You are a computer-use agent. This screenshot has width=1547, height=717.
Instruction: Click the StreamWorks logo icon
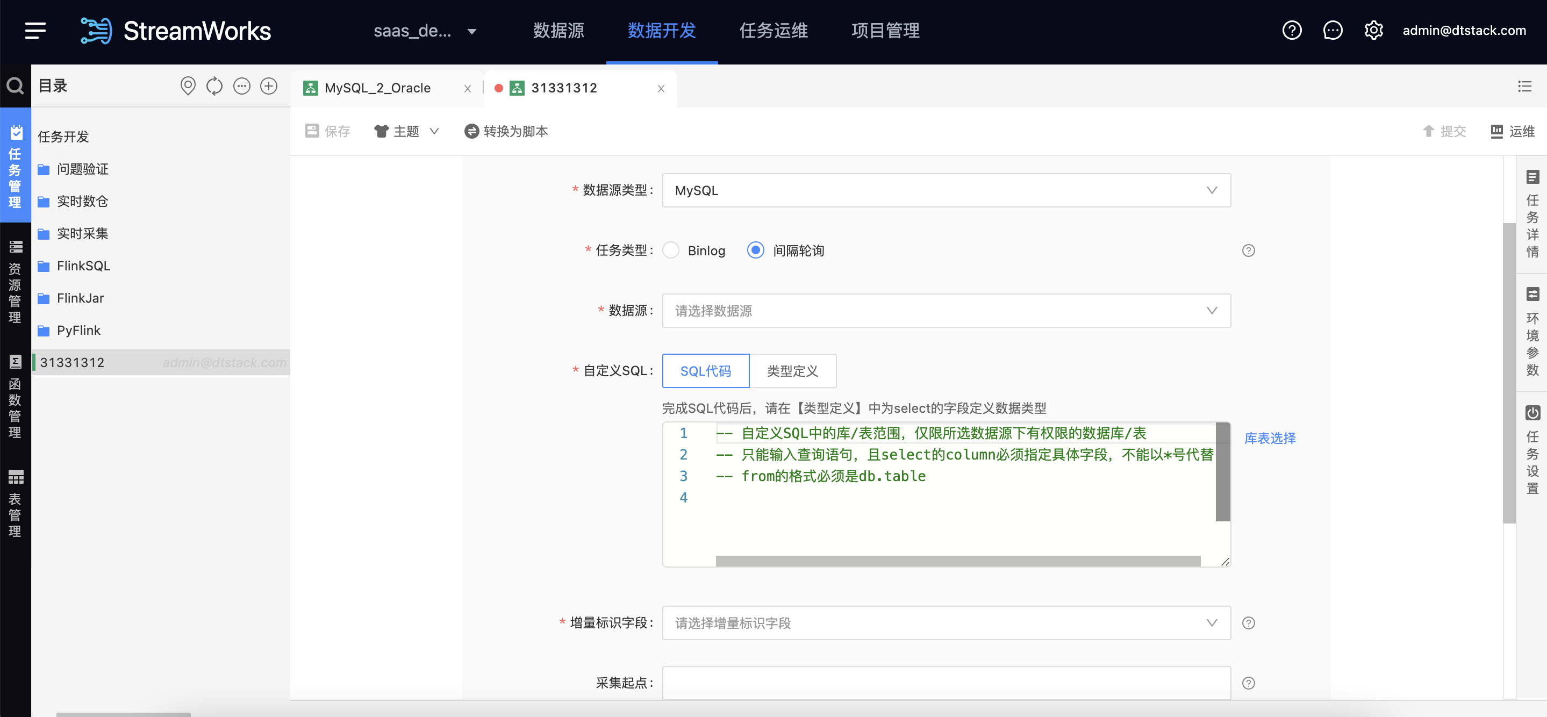coord(96,31)
